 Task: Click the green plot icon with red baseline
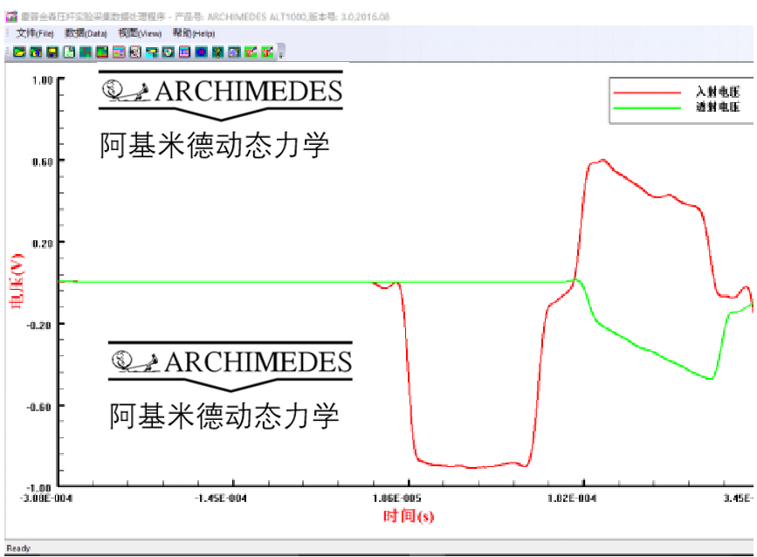pos(102,52)
